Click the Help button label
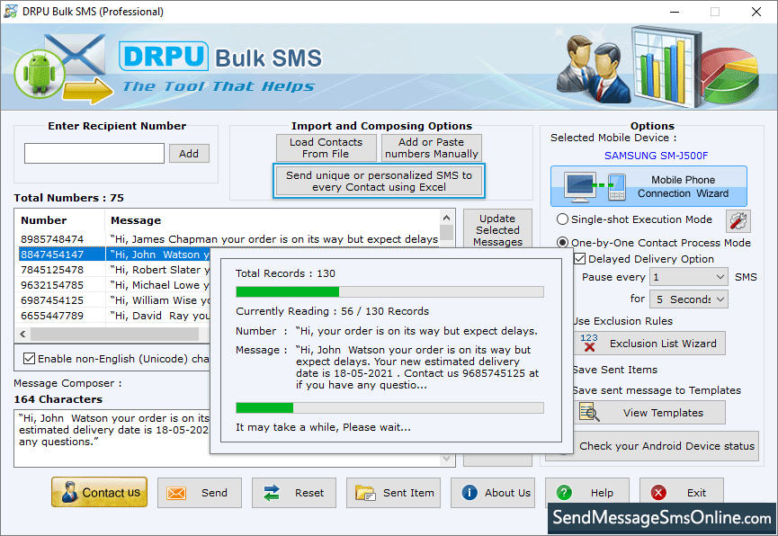This screenshot has width=778, height=536. tap(602, 493)
